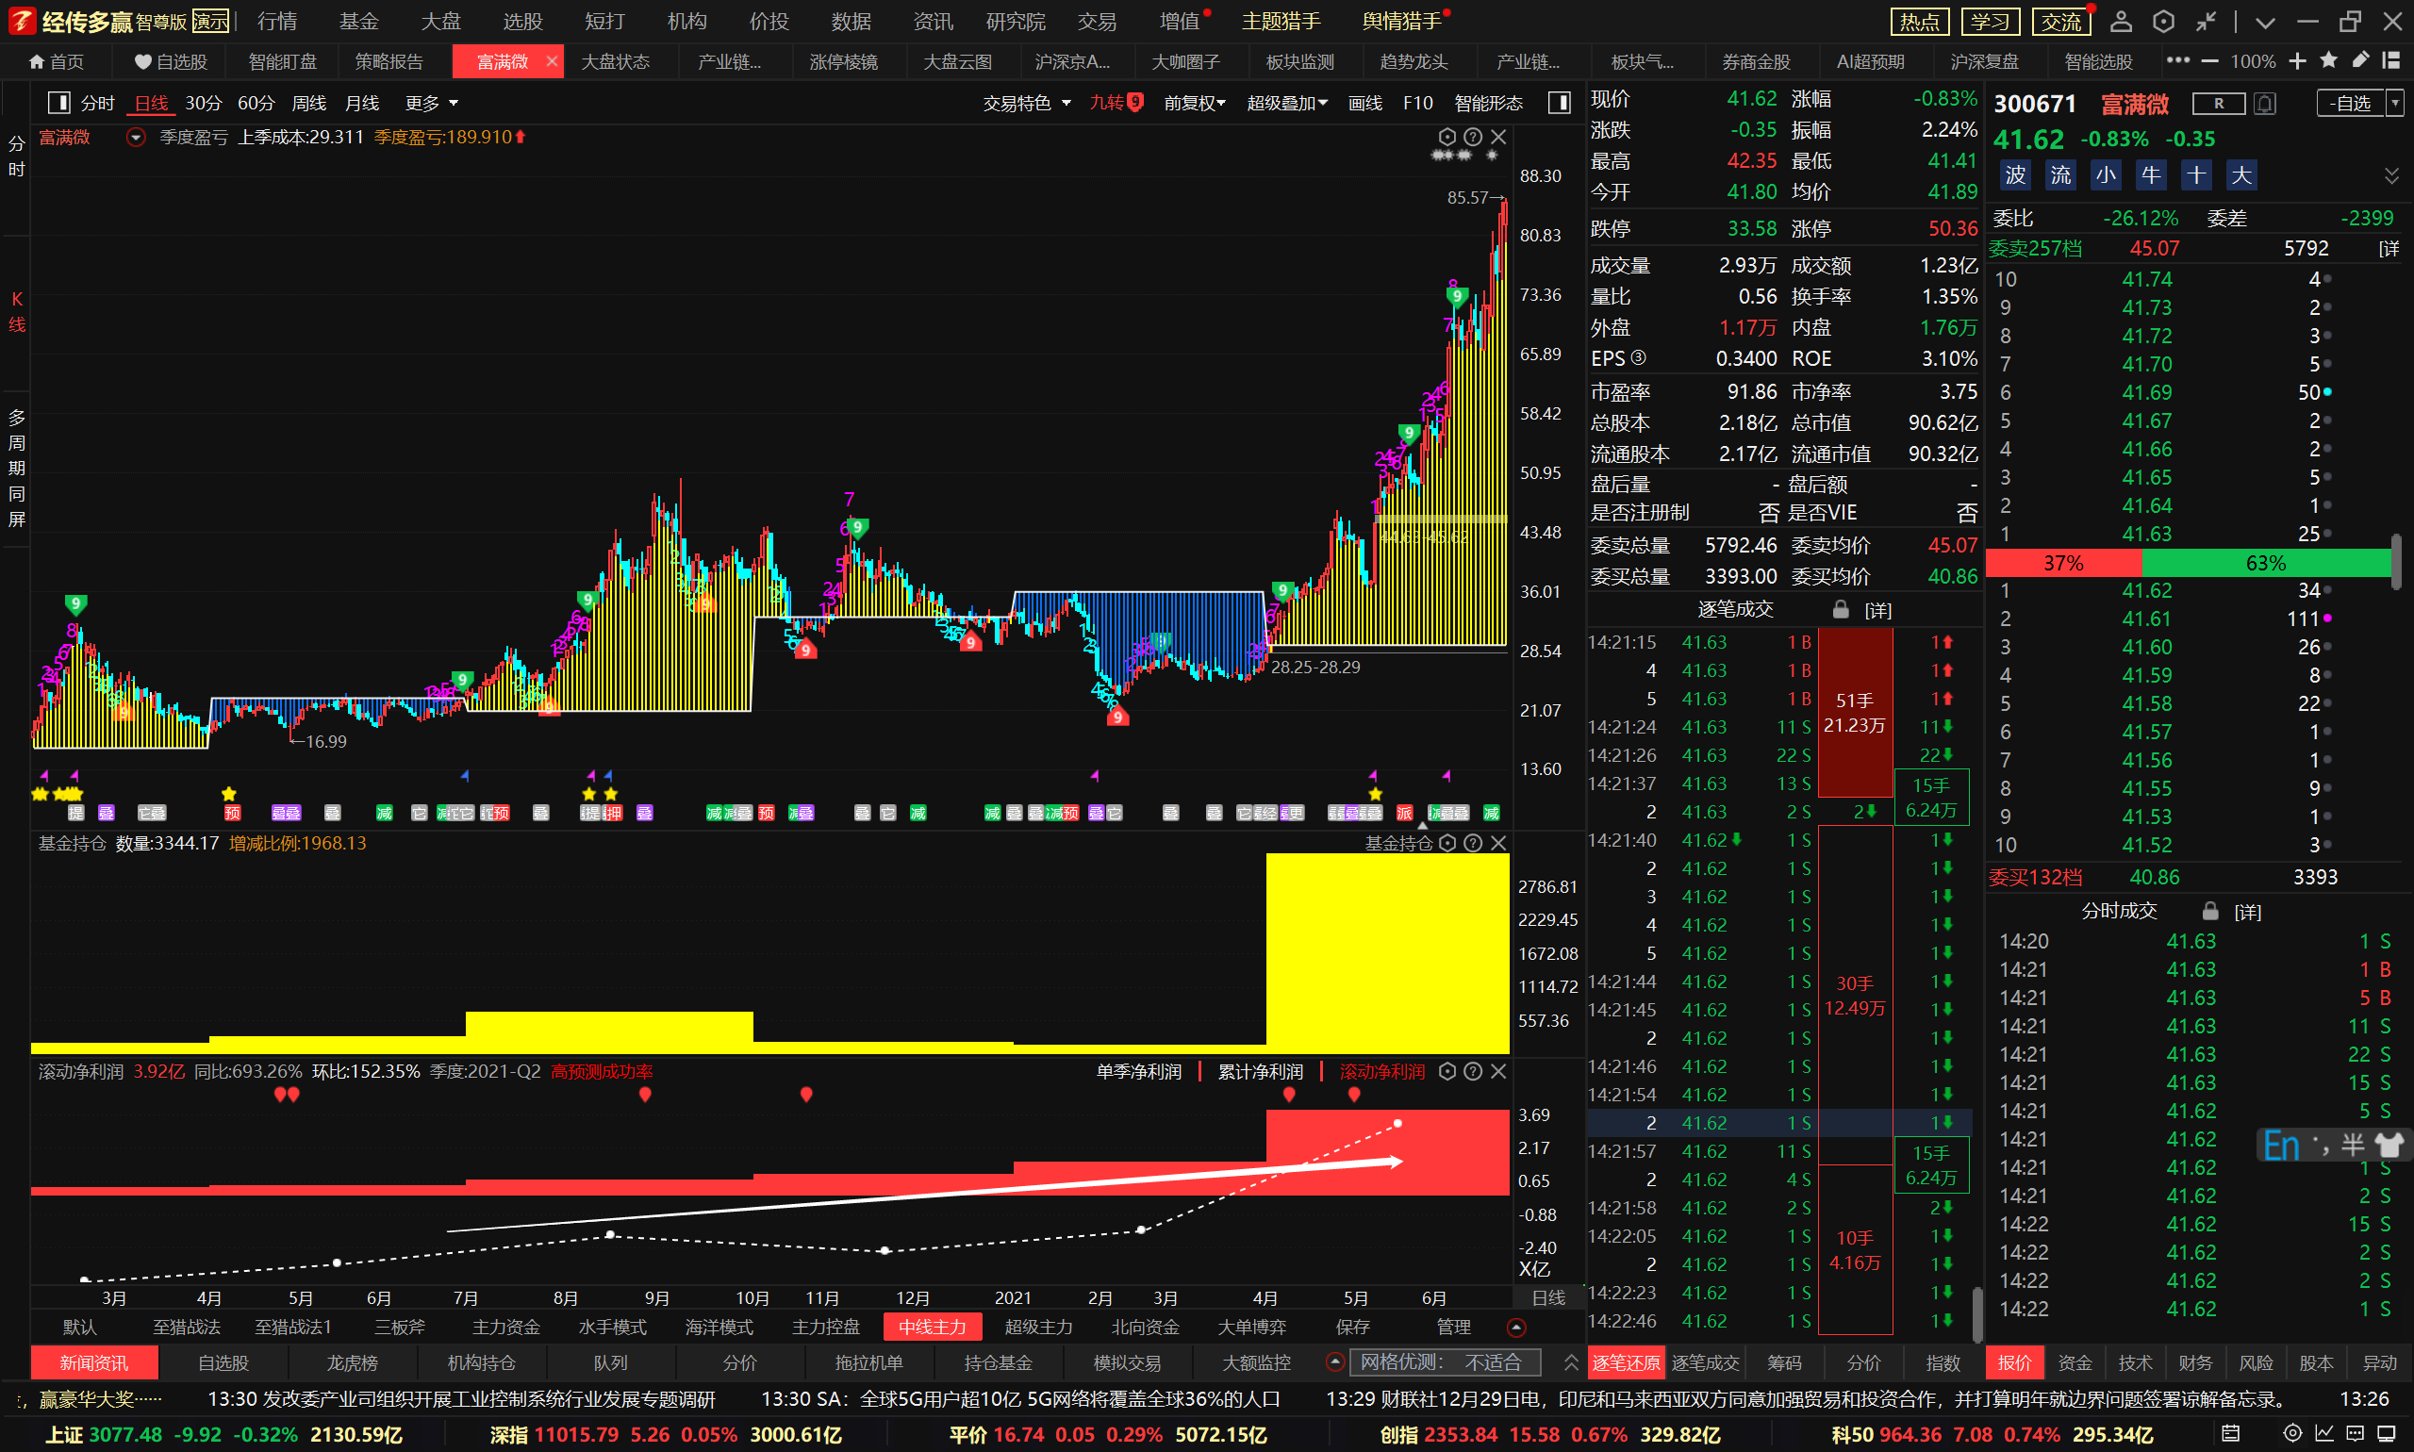
Task: Click the alert bell icon beside 富满微
Action: tap(2264, 103)
